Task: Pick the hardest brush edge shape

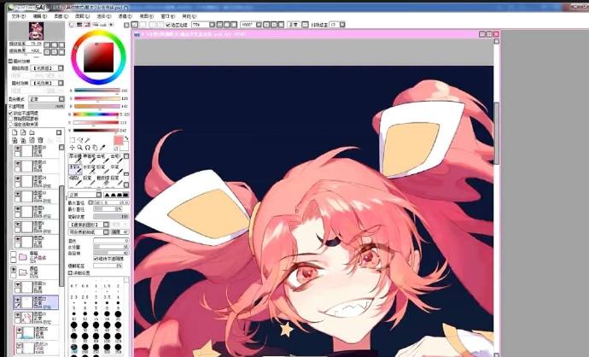Action: pos(125,195)
